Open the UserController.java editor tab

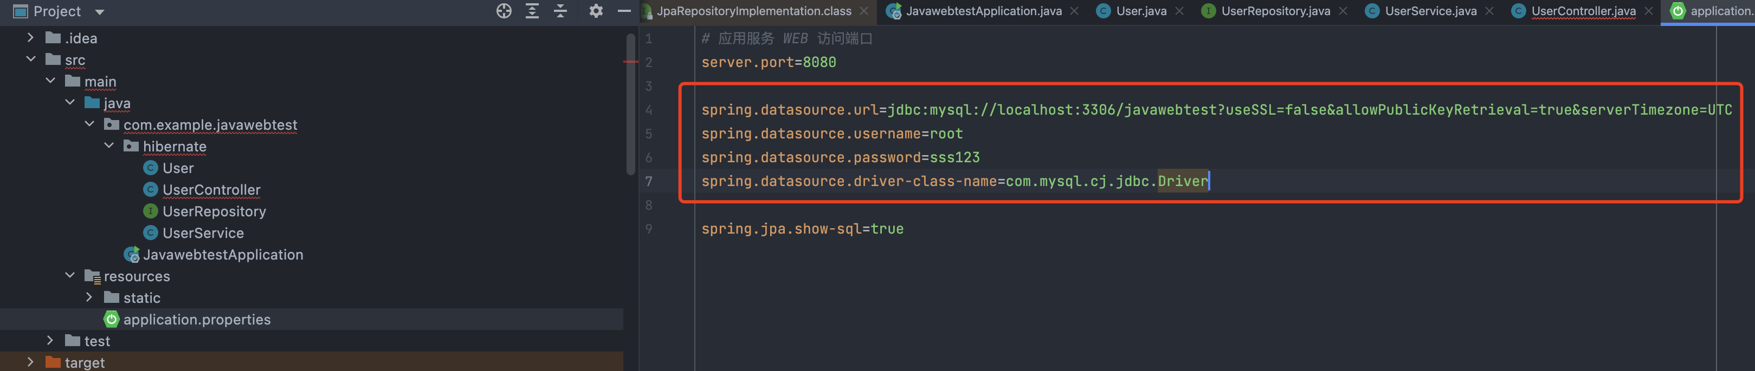(1583, 11)
